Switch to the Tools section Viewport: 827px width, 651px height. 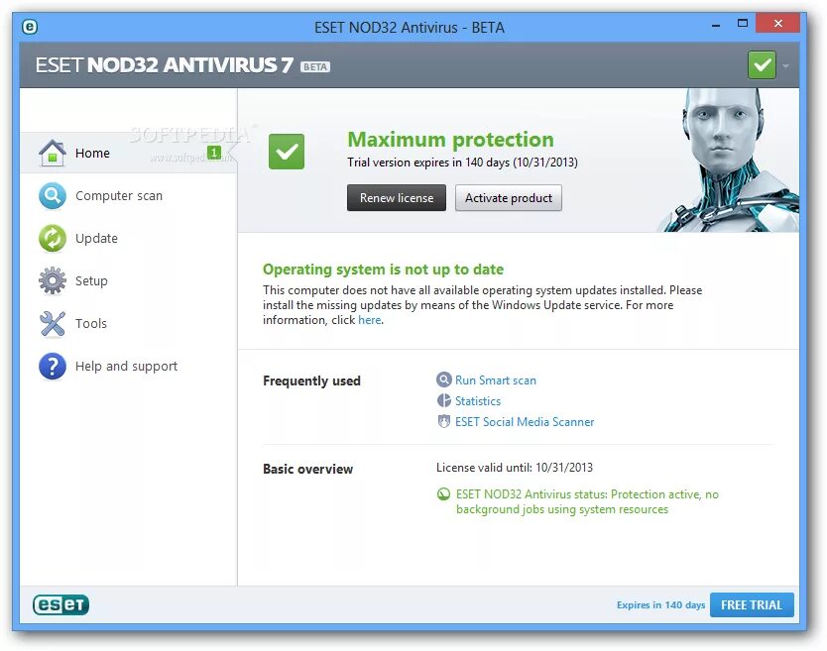pyautogui.click(x=128, y=323)
